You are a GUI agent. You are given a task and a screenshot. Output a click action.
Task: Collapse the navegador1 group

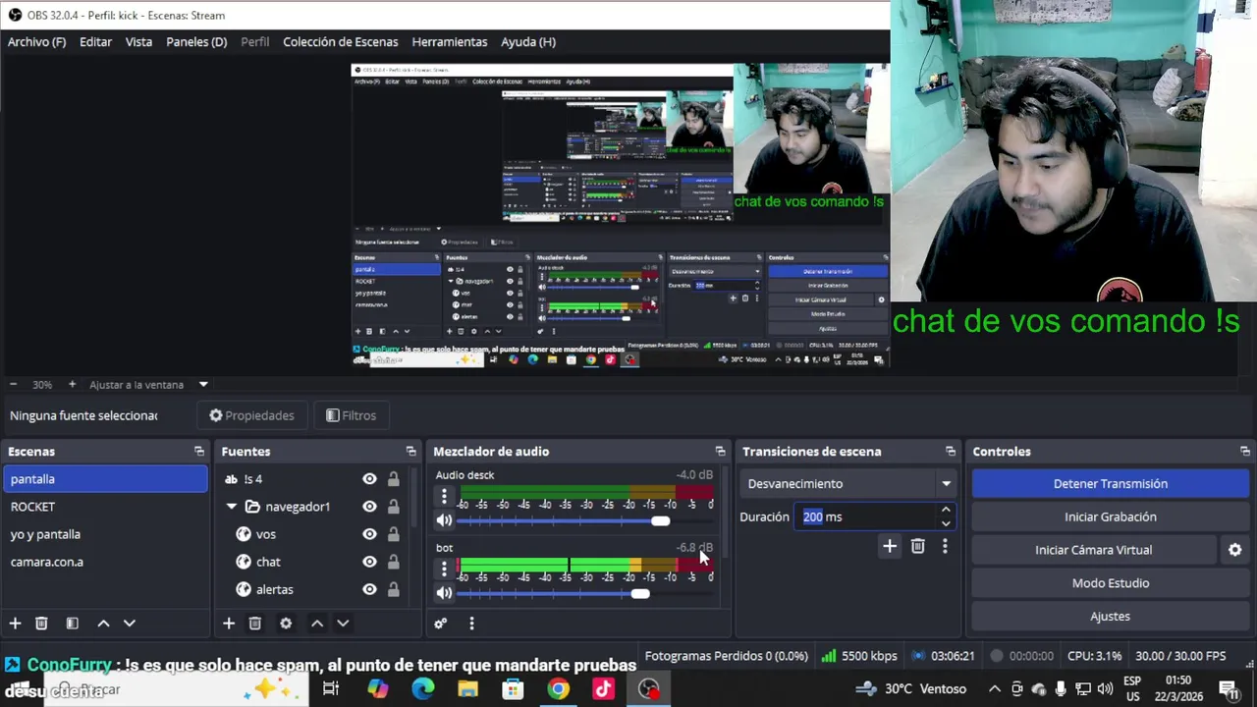[x=232, y=507]
